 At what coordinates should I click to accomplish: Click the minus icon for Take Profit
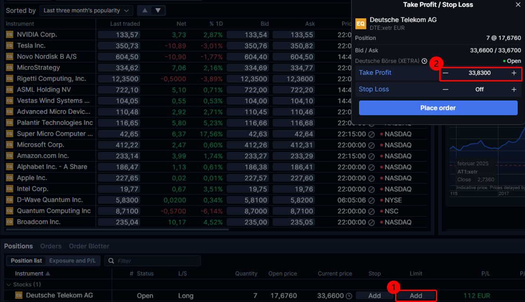pos(445,73)
